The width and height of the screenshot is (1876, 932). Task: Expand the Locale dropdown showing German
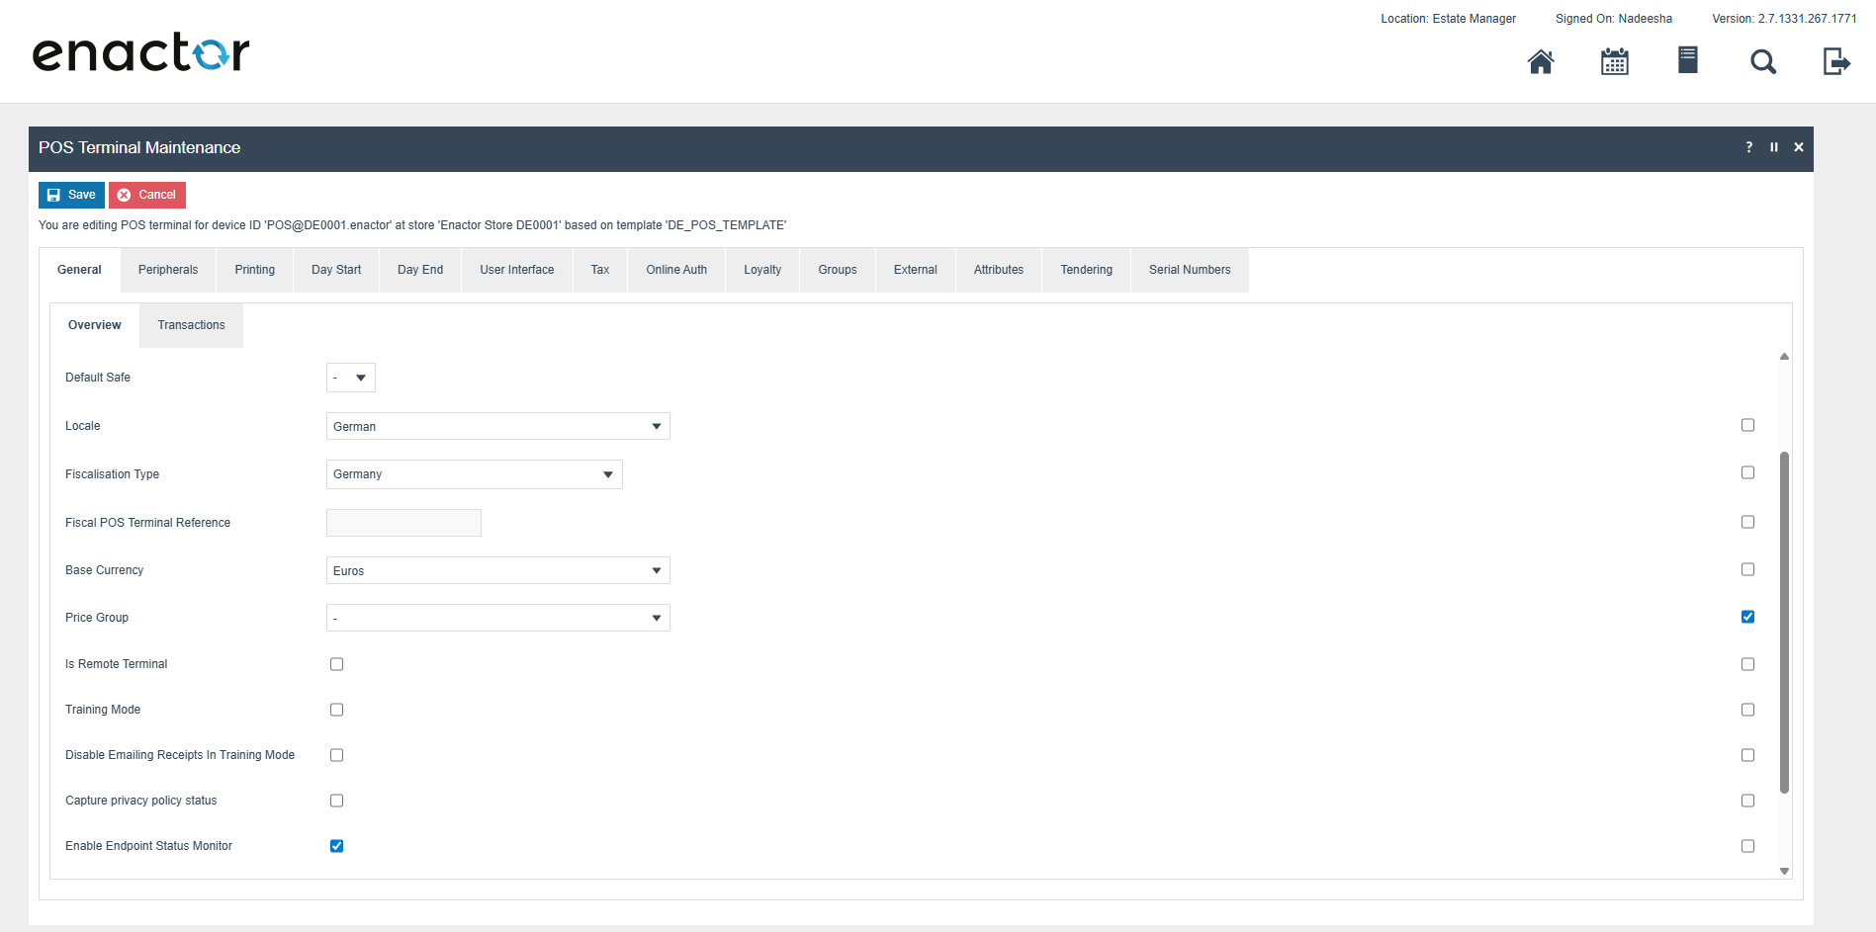(498, 426)
